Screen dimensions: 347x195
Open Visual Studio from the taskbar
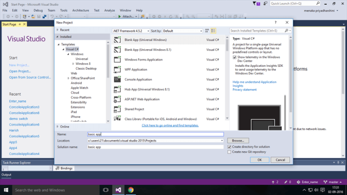tap(119, 190)
